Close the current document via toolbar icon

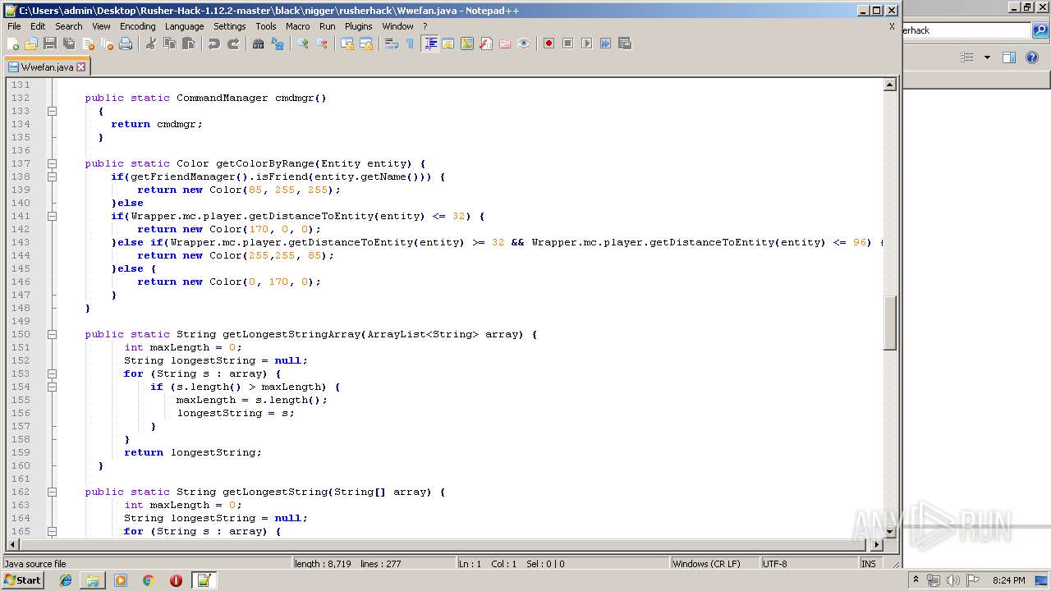[x=88, y=44]
